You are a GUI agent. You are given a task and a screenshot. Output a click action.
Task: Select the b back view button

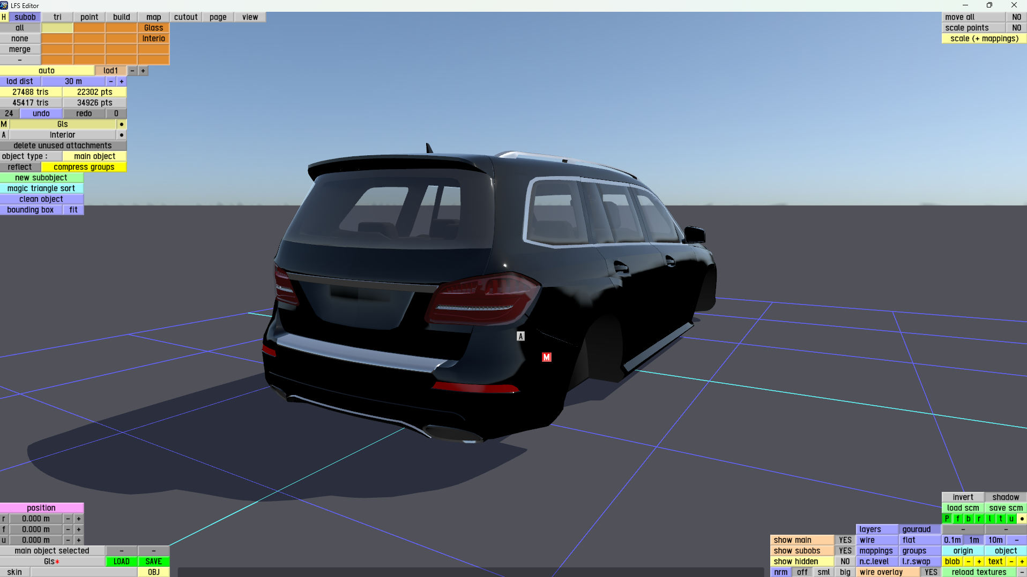point(969,519)
